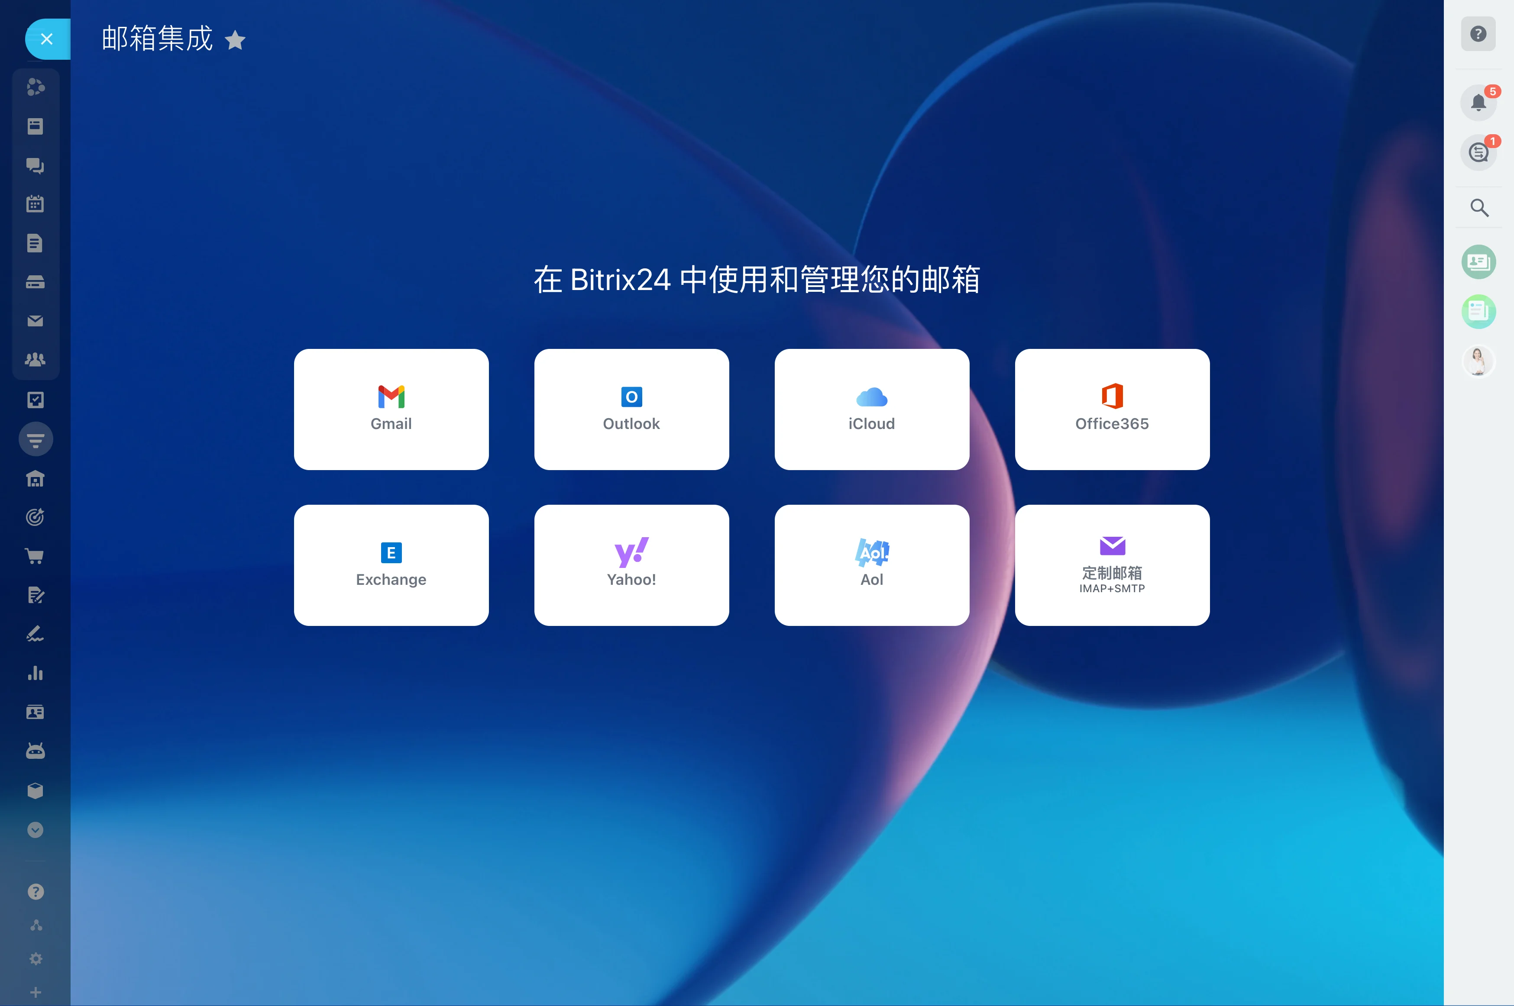Open the document edit icon in the sidebar

coord(36,595)
